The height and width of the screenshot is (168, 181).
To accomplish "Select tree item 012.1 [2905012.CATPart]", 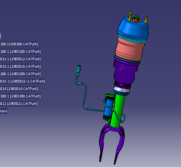I will tap(20, 59).
